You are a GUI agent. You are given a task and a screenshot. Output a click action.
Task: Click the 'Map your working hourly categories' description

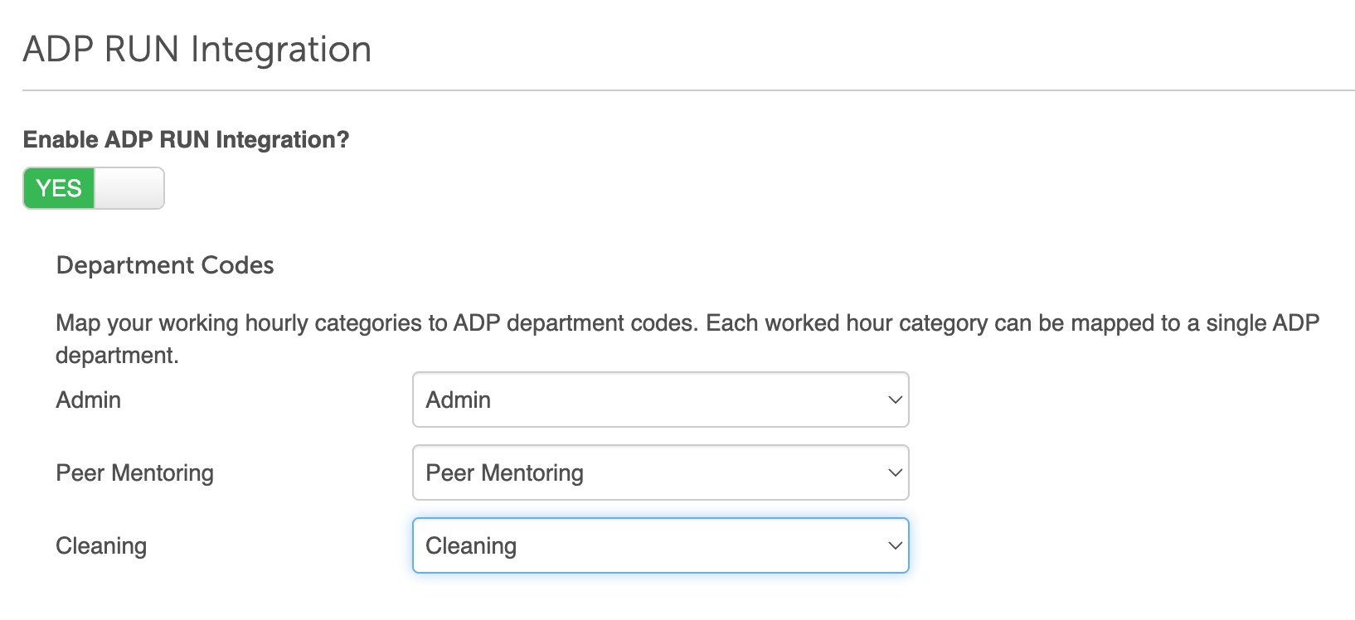tap(687, 339)
